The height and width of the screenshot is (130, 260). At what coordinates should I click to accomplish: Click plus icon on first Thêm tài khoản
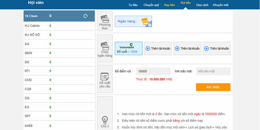pyautogui.click(x=148, y=48)
